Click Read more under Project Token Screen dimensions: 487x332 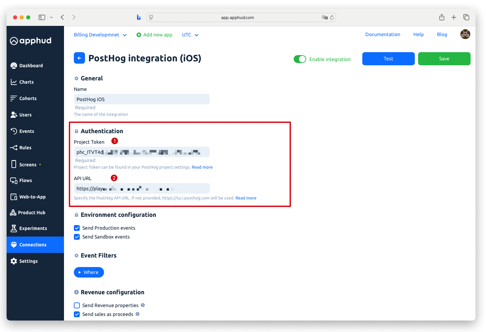pyautogui.click(x=202, y=167)
